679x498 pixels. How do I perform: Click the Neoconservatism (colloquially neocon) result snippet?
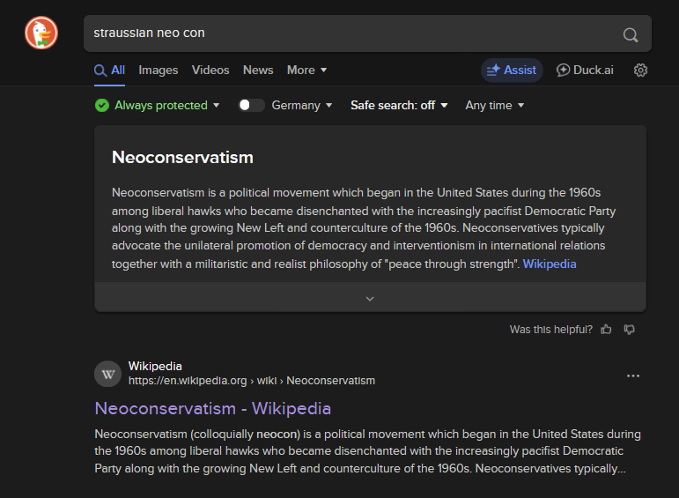[367, 451]
